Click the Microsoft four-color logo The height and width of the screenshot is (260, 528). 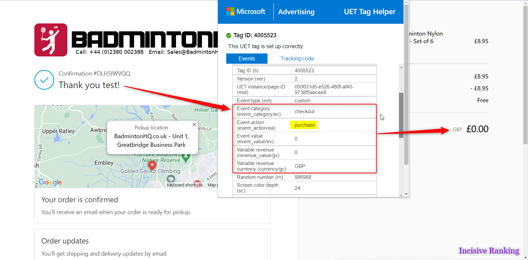230,12
